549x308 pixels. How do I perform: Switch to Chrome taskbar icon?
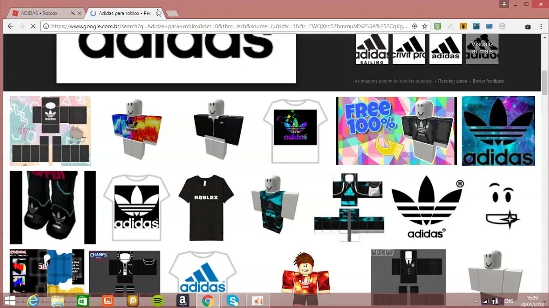point(208,301)
